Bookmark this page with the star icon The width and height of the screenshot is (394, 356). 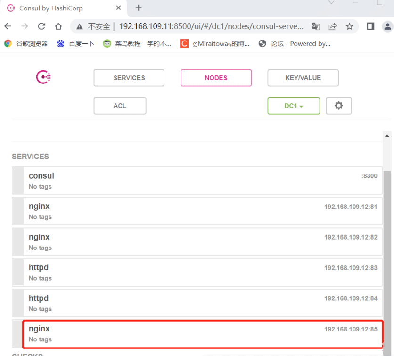point(350,26)
